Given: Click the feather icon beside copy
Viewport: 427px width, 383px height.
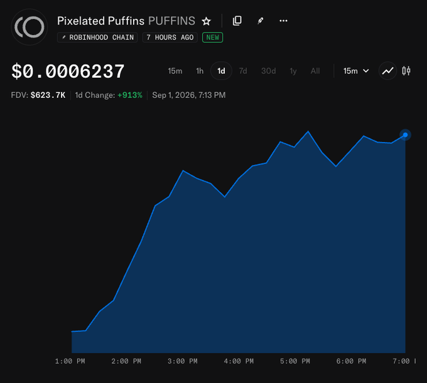Looking at the screenshot, I should 261,21.
